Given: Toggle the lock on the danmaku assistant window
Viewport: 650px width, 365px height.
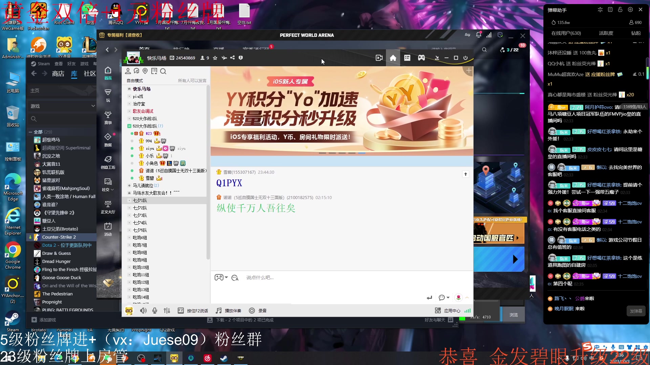Looking at the screenshot, I should pyautogui.click(x=620, y=10).
